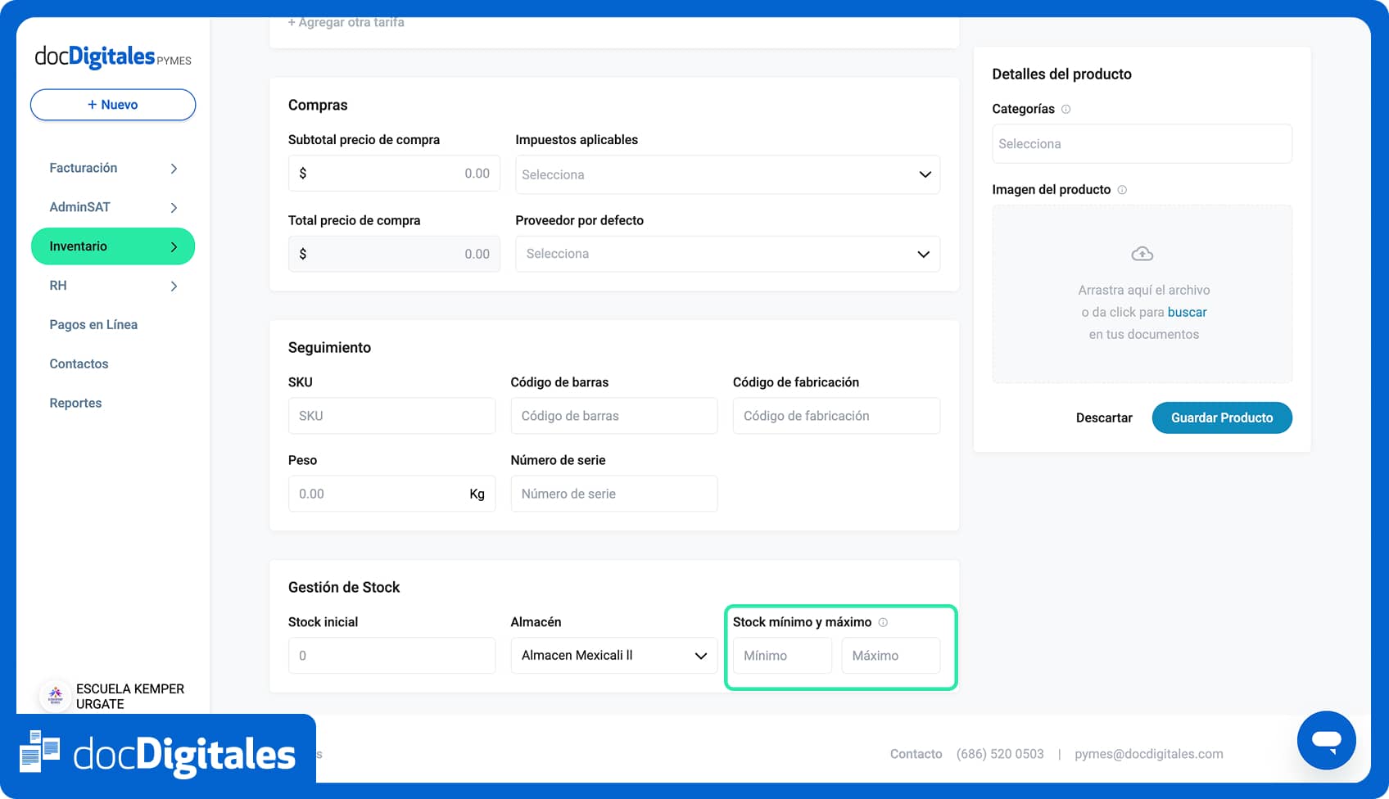This screenshot has height=799, width=1389.
Task: Click the Descartar button
Action: (x=1104, y=418)
